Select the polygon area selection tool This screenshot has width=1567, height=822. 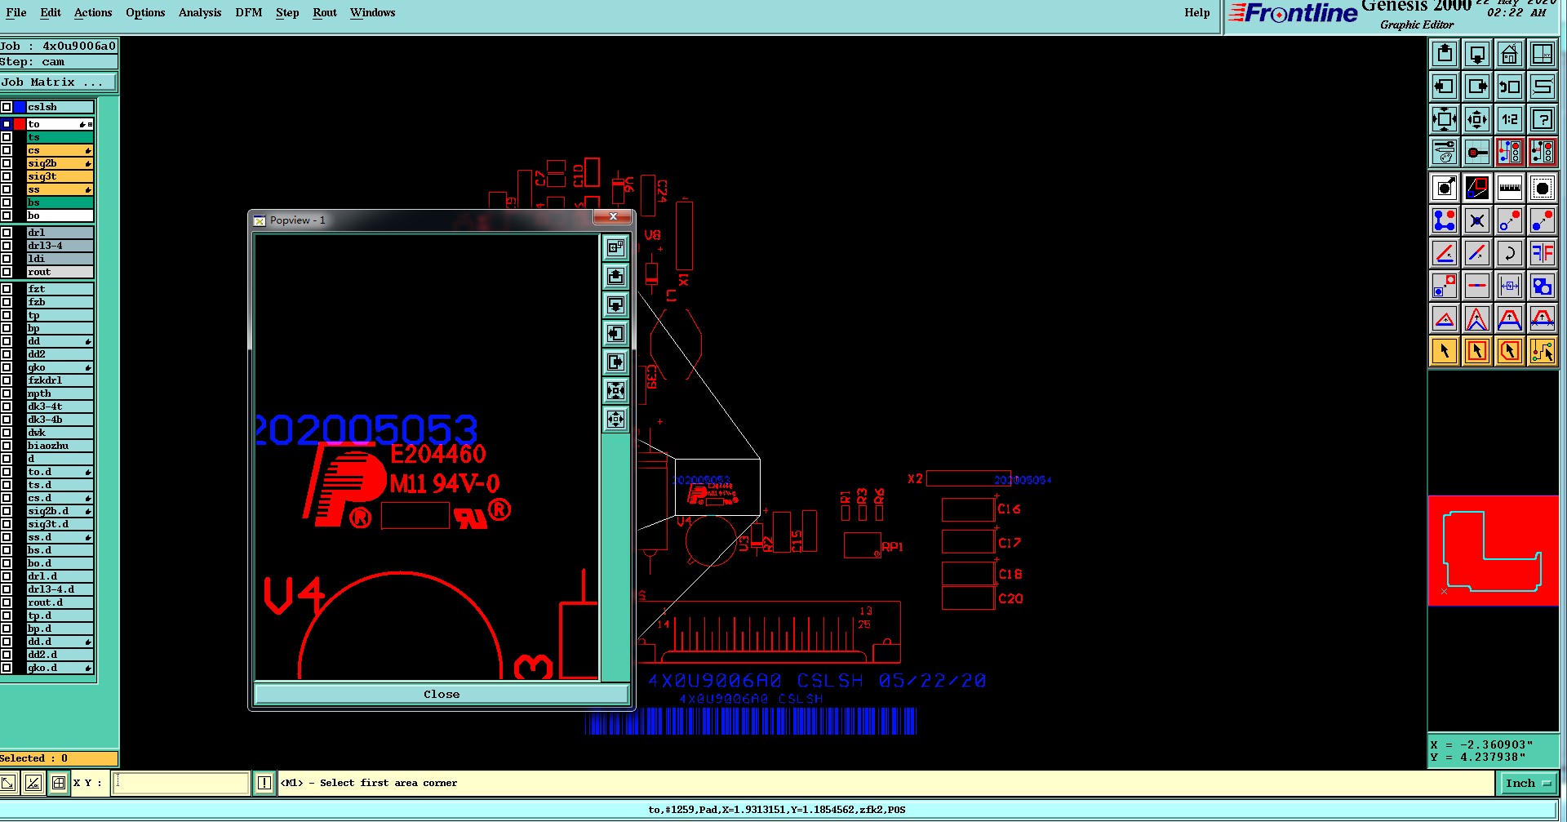tap(1510, 351)
